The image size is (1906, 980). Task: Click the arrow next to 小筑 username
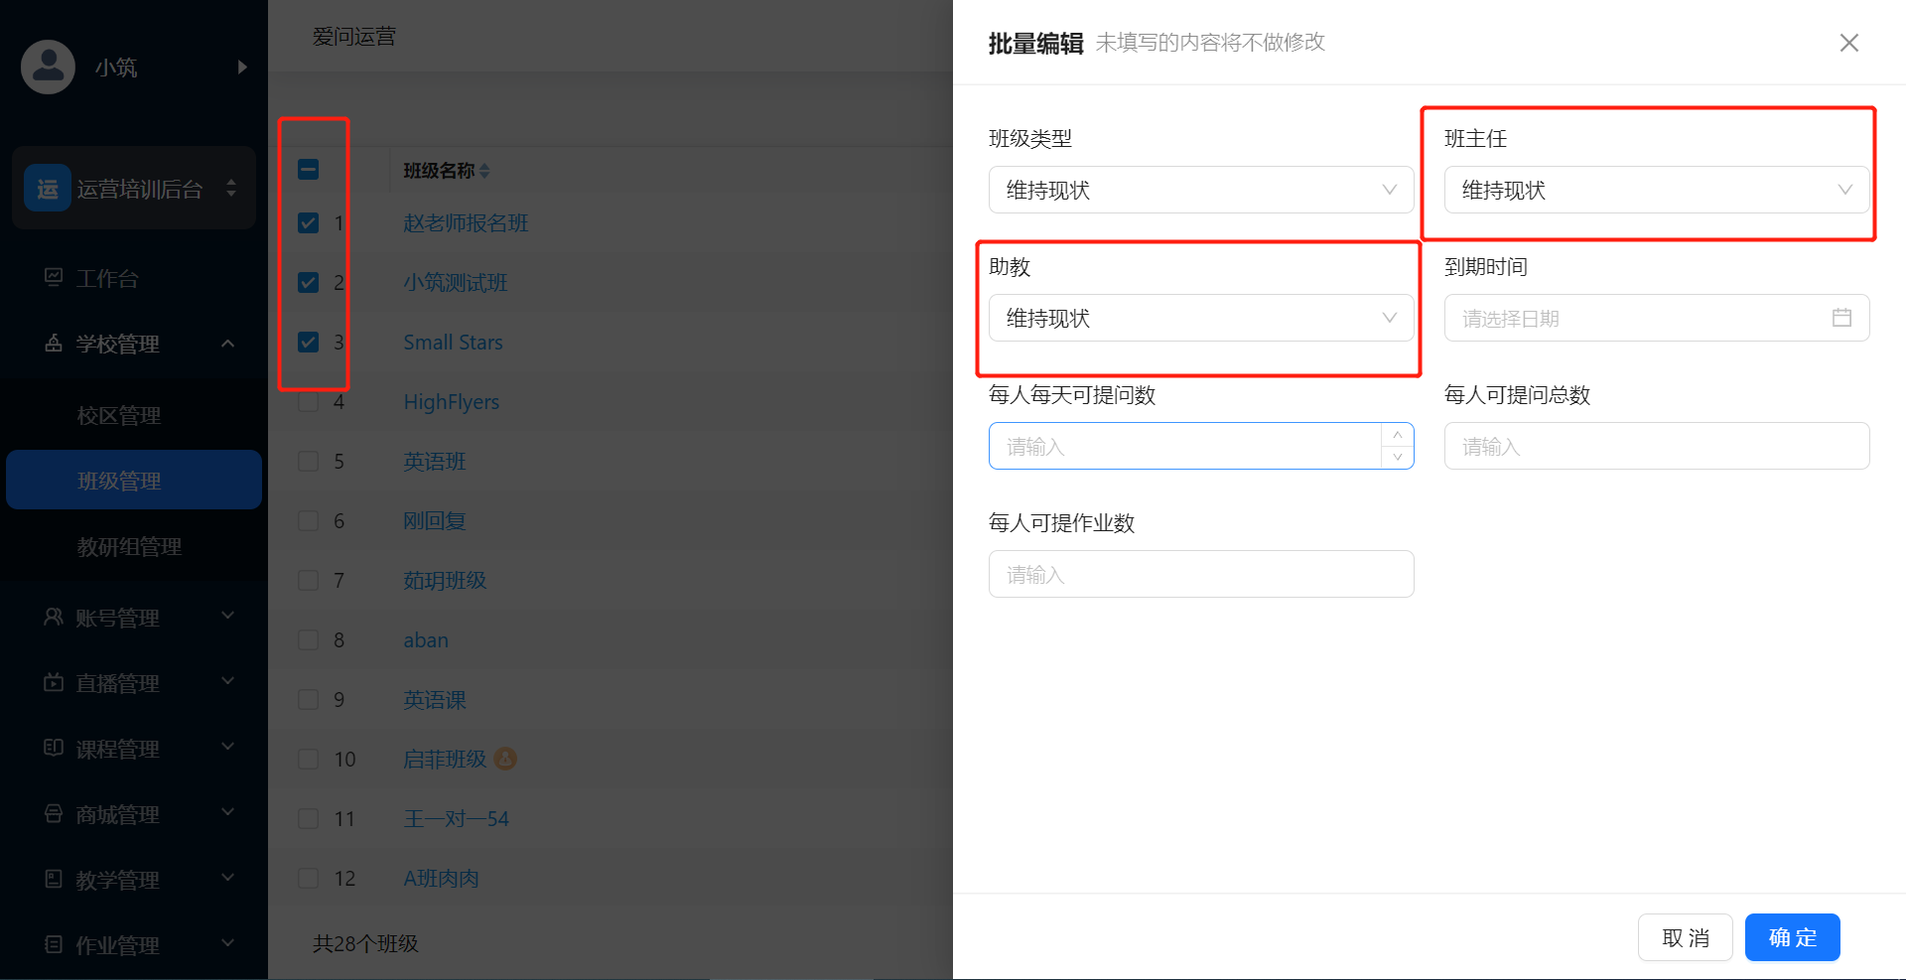click(242, 67)
